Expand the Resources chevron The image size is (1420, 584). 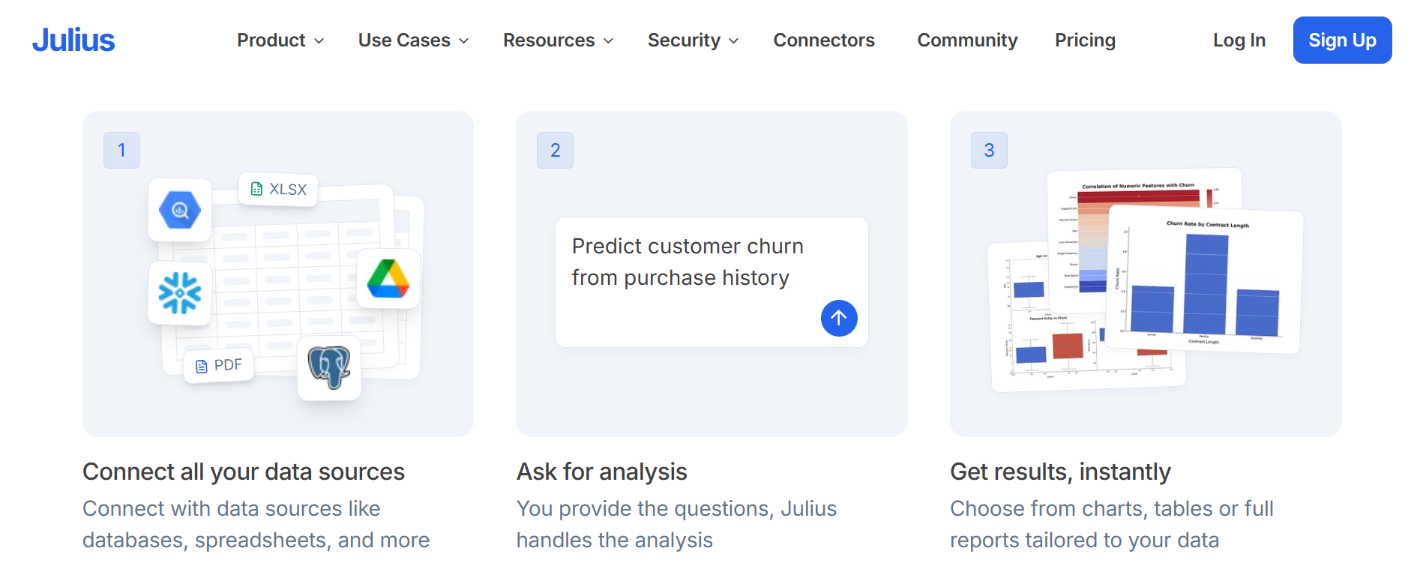click(x=608, y=41)
